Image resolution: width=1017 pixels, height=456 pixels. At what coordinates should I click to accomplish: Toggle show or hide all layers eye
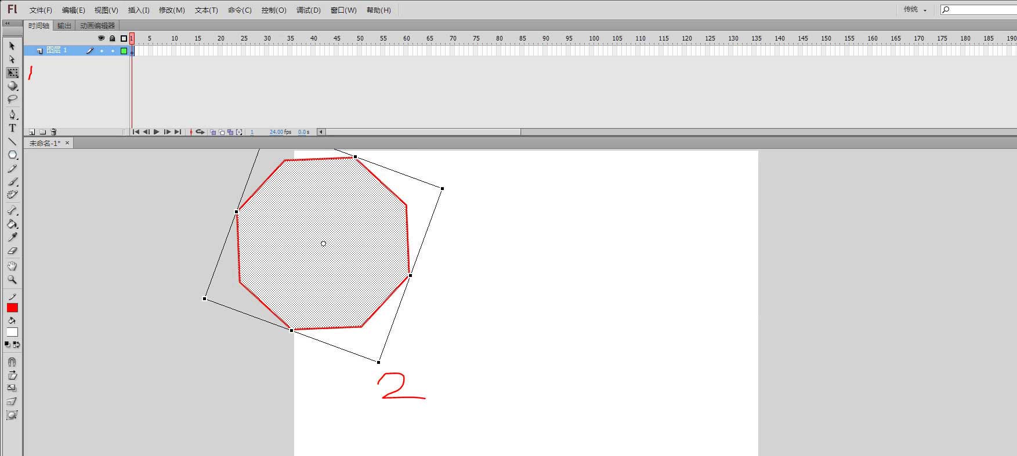(101, 38)
